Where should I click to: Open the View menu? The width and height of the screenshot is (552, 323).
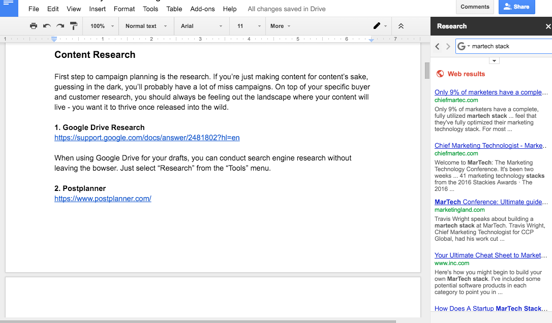tap(74, 9)
